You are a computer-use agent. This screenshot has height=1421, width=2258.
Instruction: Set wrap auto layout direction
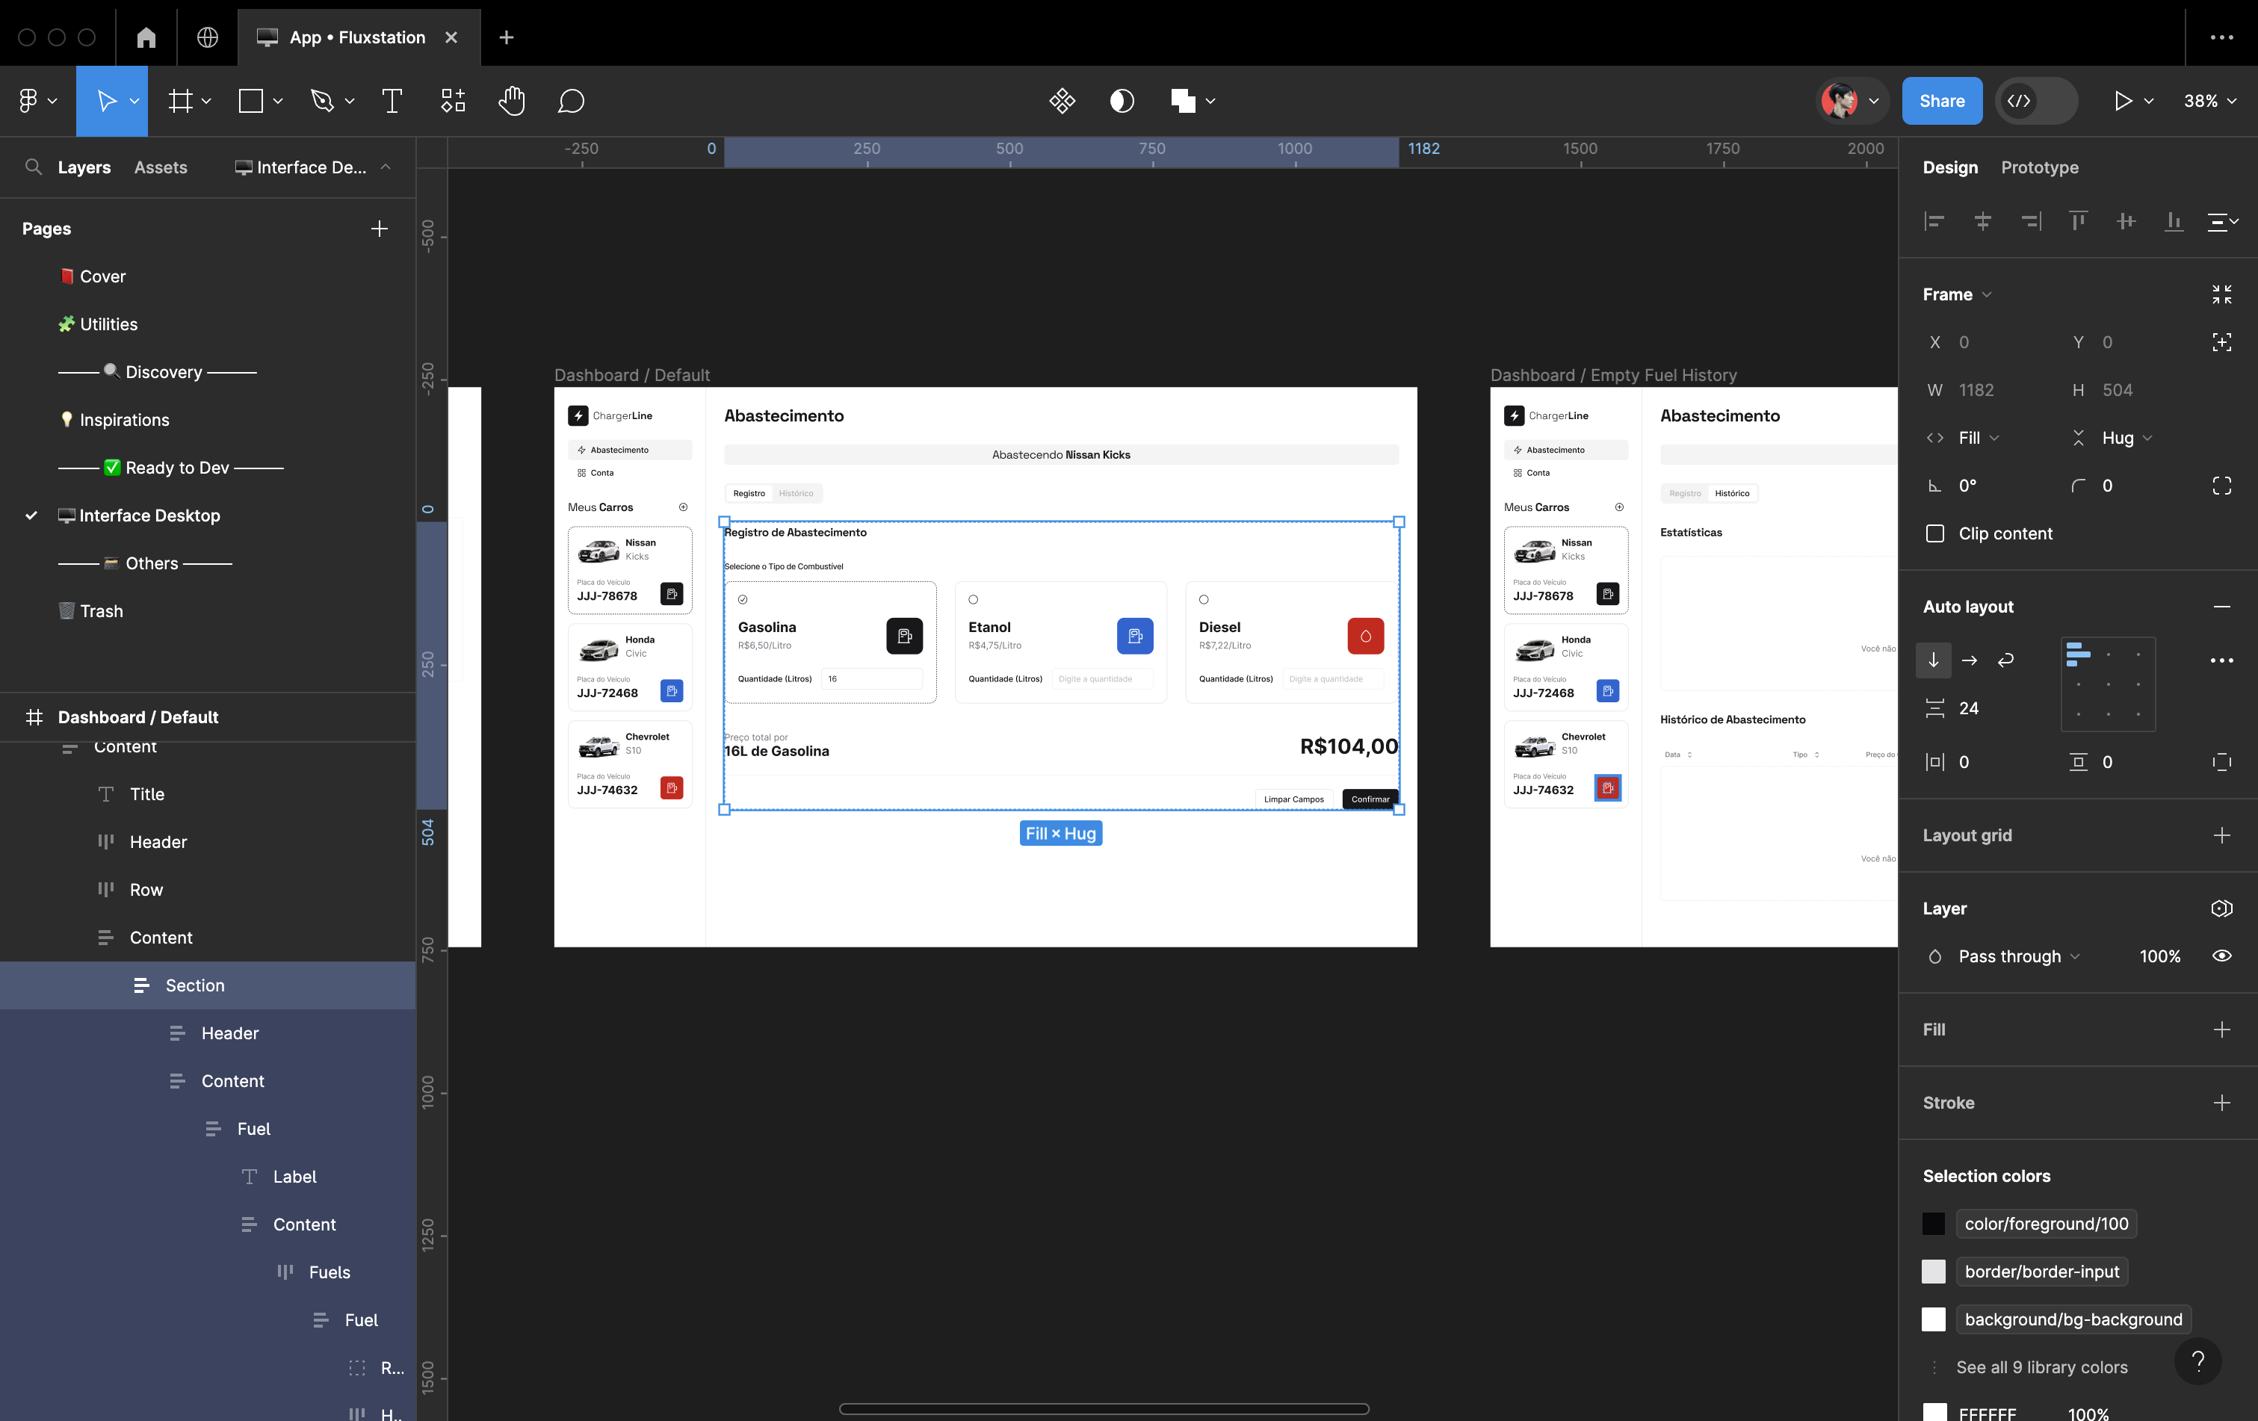2005,661
